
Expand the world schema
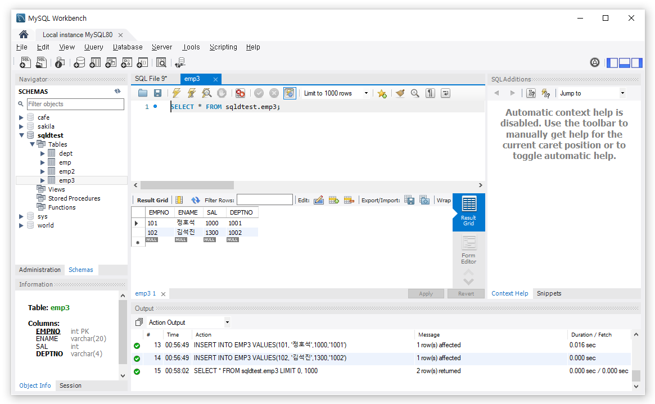tap(21, 225)
